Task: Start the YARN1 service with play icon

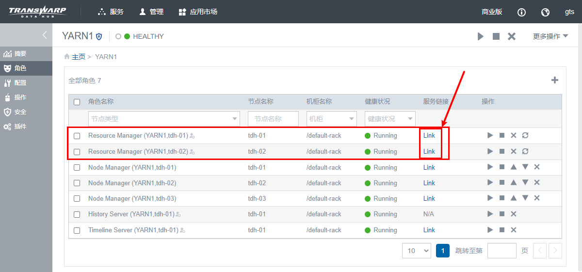Action: click(481, 36)
